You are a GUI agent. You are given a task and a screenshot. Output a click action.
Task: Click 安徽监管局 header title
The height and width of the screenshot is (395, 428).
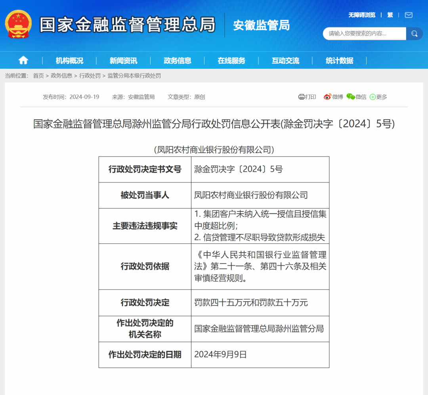click(261, 25)
